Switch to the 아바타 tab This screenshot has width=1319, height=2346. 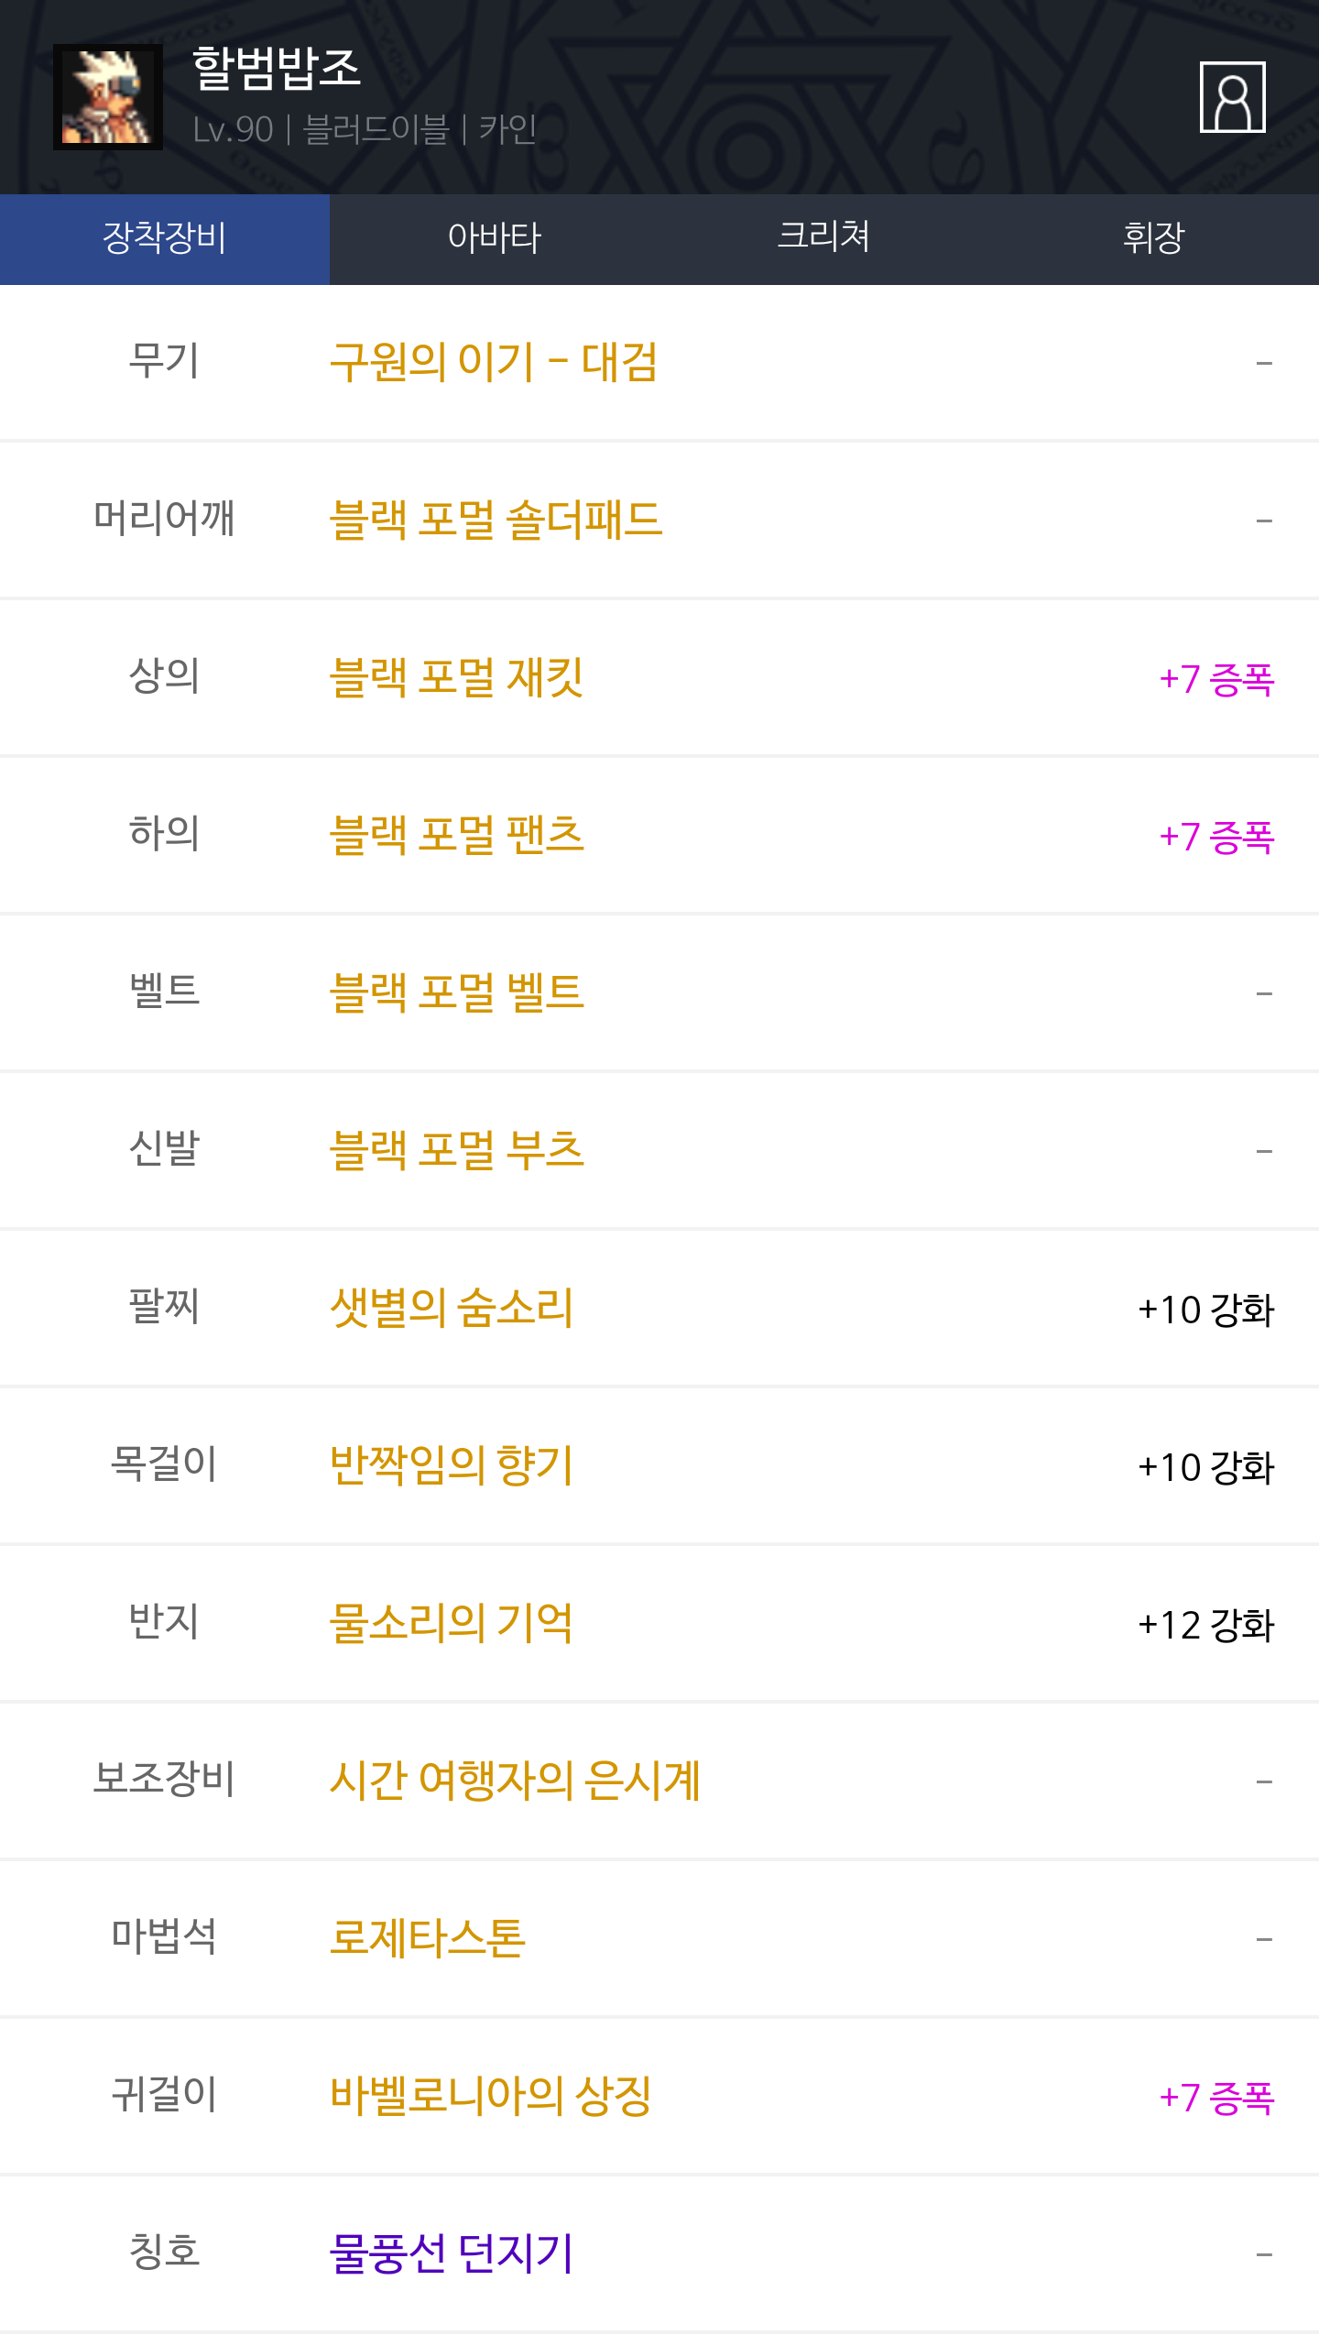point(495,238)
